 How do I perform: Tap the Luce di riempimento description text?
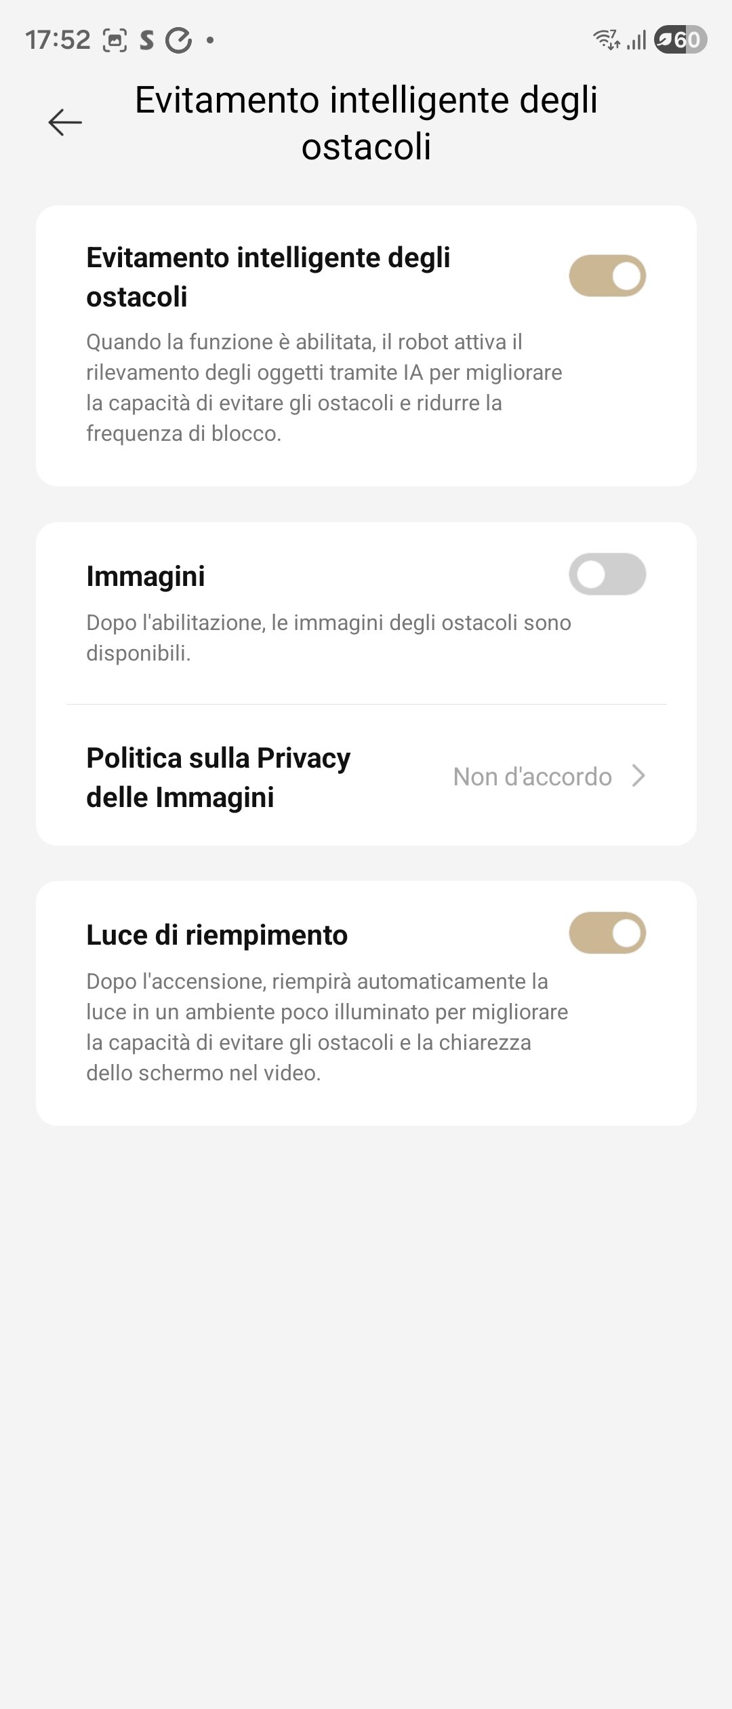327,1027
